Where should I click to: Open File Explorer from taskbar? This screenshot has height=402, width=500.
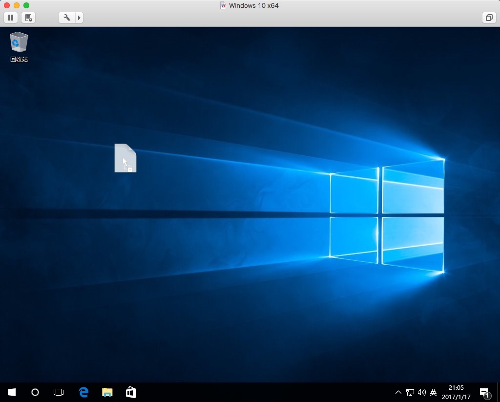click(107, 392)
